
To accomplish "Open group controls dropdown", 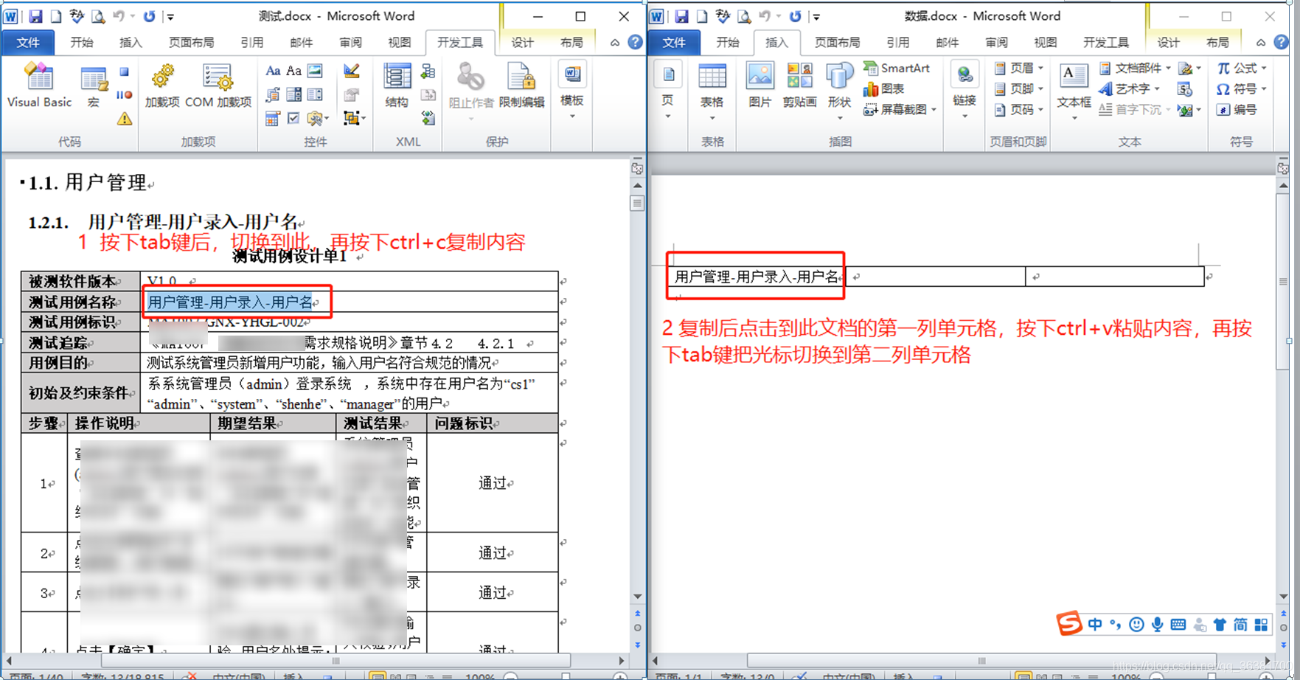I will (x=354, y=118).
